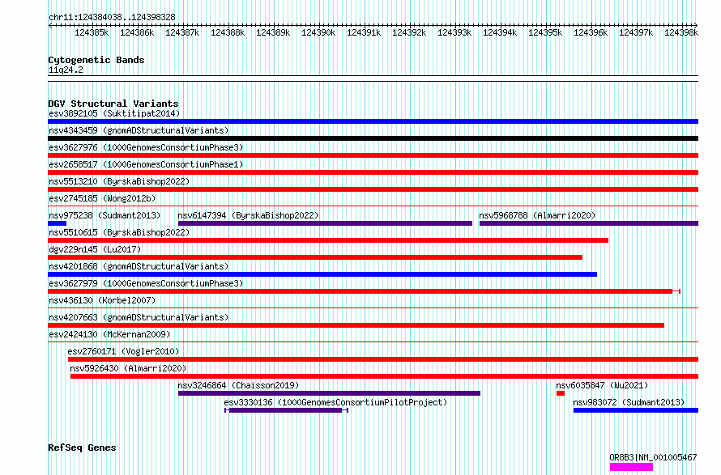This screenshot has height=475, width=721.
Task: Open nsv5513210 (ByrskaBishop2022) label
Action: [119, 181]
